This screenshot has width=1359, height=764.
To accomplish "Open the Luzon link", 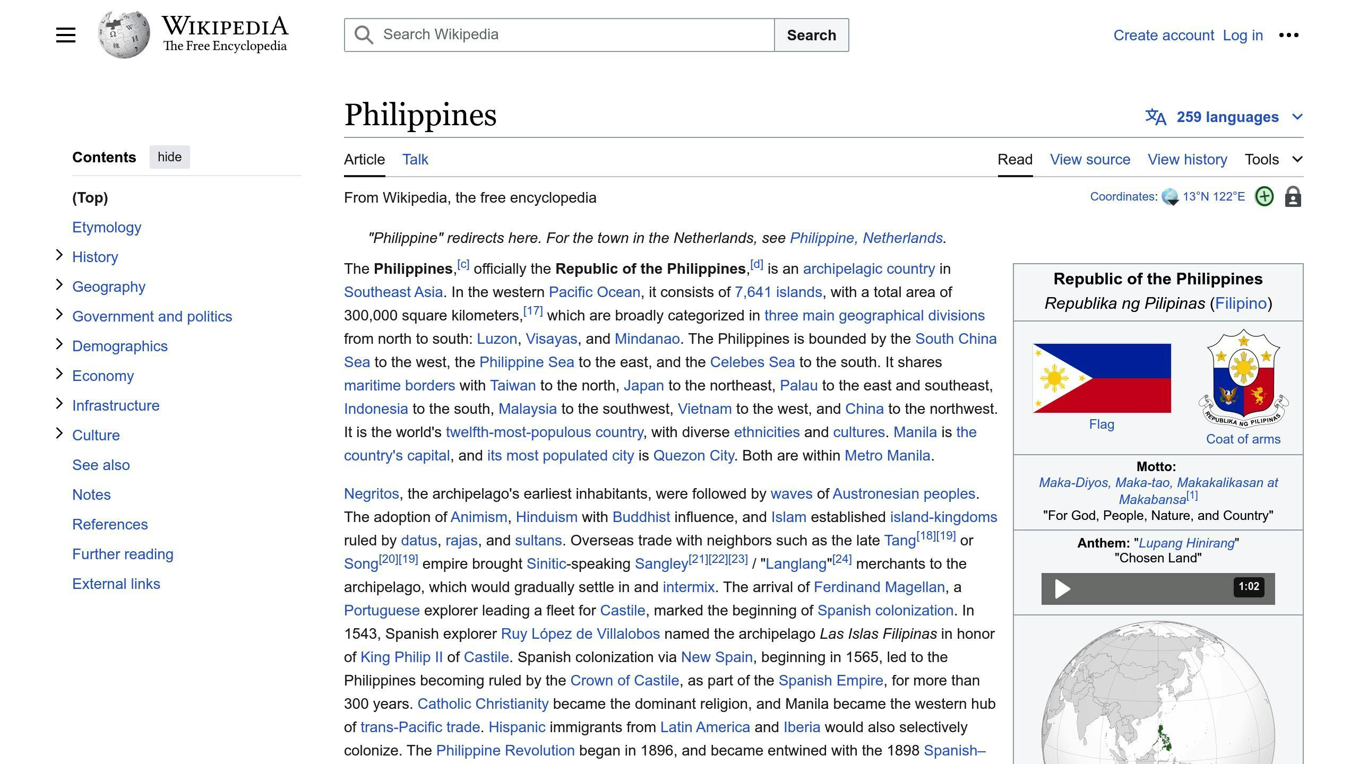I will (497, 338).
